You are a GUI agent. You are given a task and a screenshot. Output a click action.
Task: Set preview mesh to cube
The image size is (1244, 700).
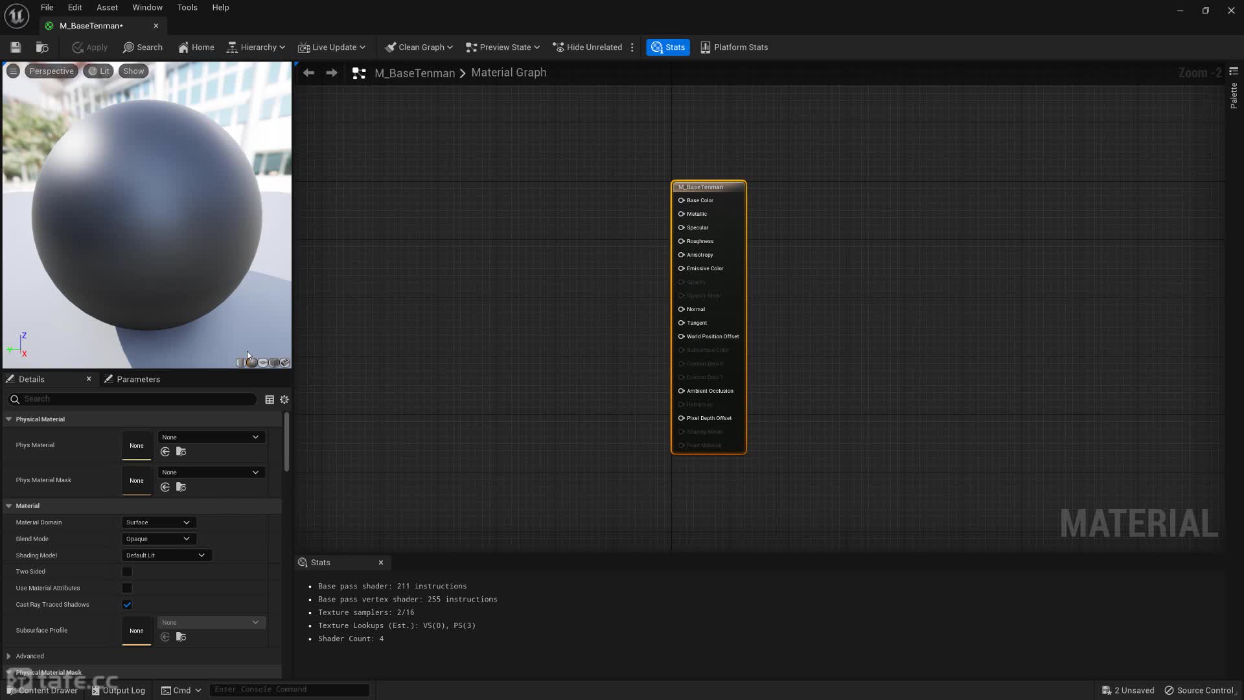274,362
